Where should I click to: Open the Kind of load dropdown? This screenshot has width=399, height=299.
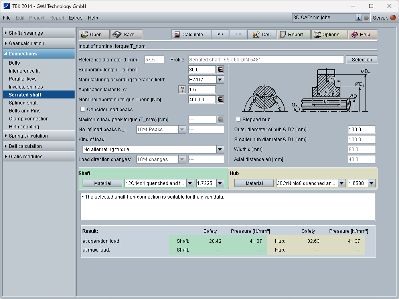[x=220, y=149]
